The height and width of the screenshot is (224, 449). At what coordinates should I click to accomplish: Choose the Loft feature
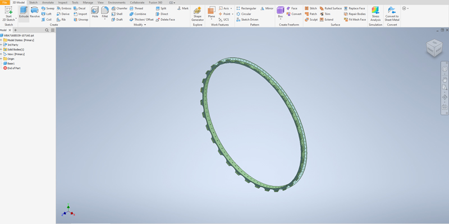(x=47, y=14)
